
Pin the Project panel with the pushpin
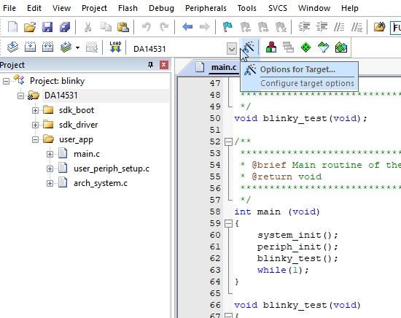pos(151,65)
